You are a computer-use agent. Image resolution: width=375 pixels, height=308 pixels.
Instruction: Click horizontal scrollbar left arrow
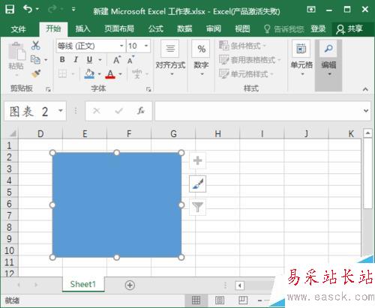[x=240, y=286]
